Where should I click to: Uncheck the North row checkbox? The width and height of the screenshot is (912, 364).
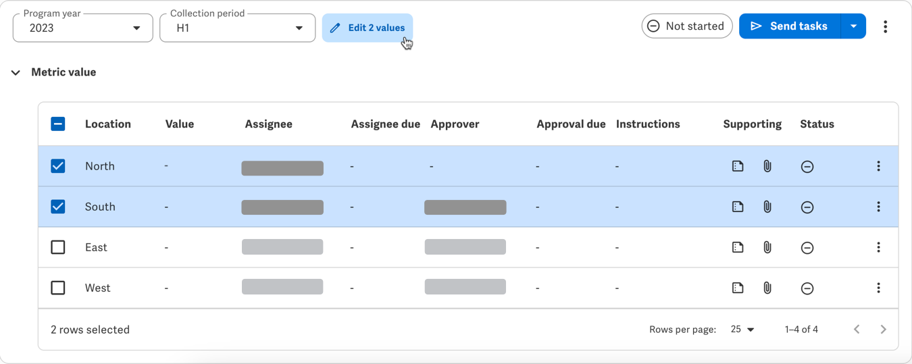[x=58, y=166]
